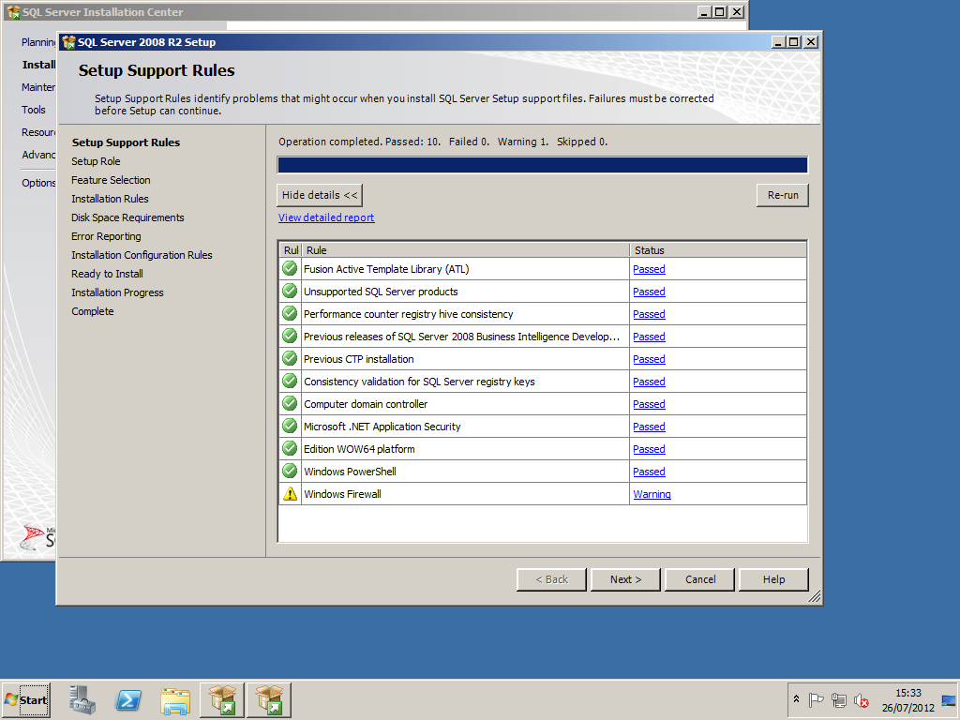Open Server Manager from the taskbar

pos(82,700)
